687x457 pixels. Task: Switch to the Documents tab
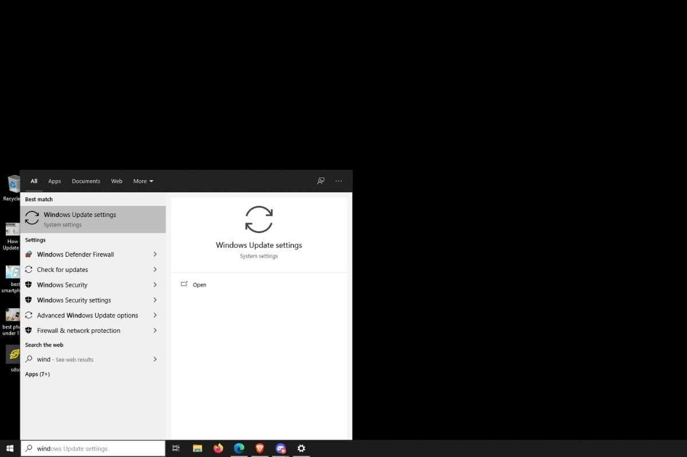click(x=86, y=181)
